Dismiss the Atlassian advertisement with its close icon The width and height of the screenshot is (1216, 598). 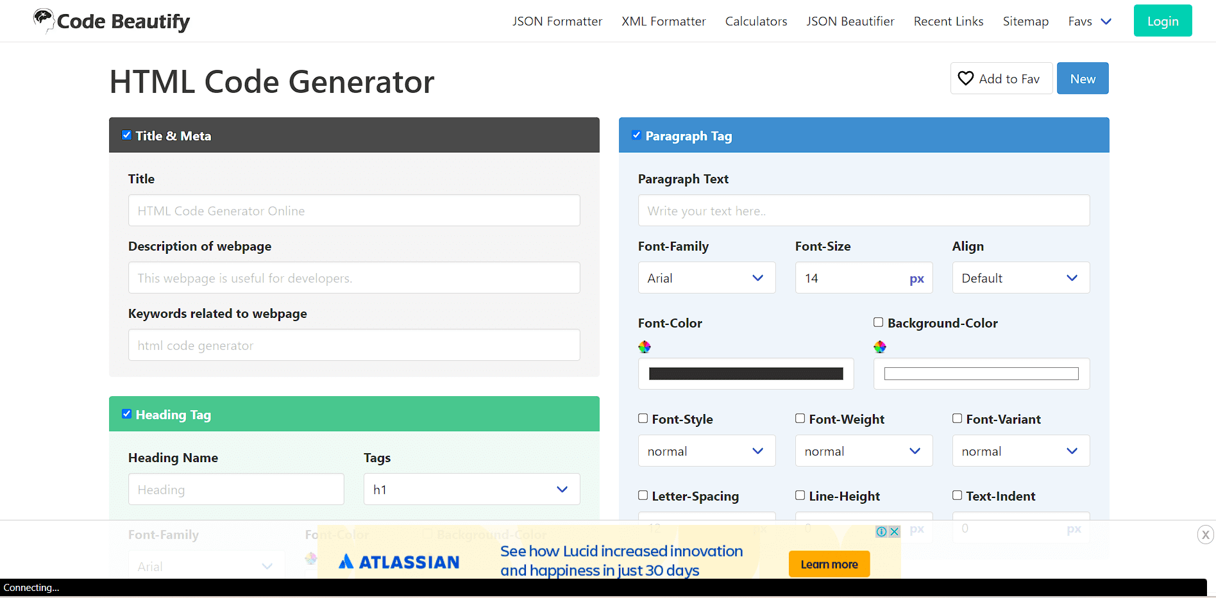click(893, 531)
